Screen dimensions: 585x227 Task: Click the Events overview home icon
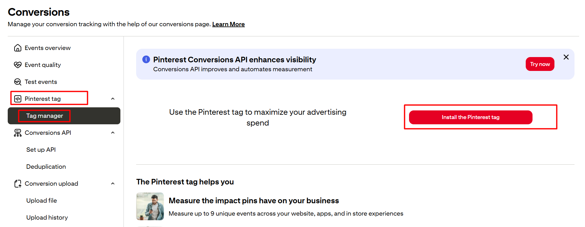[x=18, y=48]
